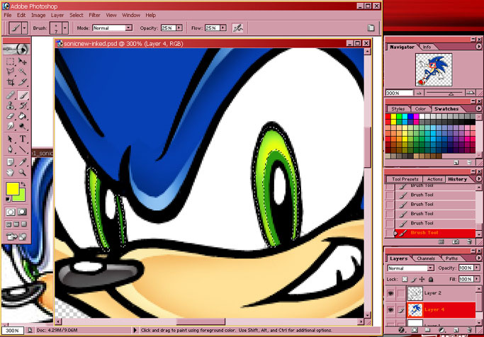Viewport: 484px width, 337px height.
Task: Choose the Healing Brush tool
Action: click(x=11, y=95)
